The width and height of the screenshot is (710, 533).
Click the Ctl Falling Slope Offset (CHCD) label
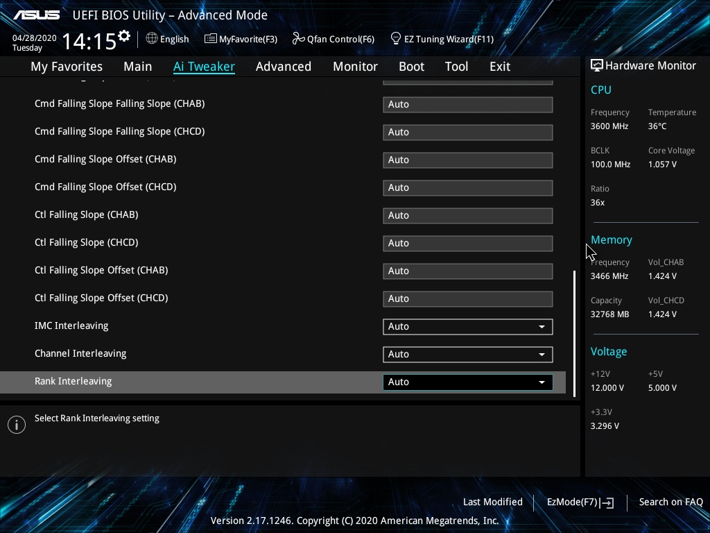(101, 298)
